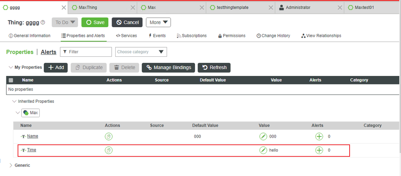The width and height of the screenshot is (401, 176).
Task: Select the Properties and Alerts tab
Action: tap(83, 36)
